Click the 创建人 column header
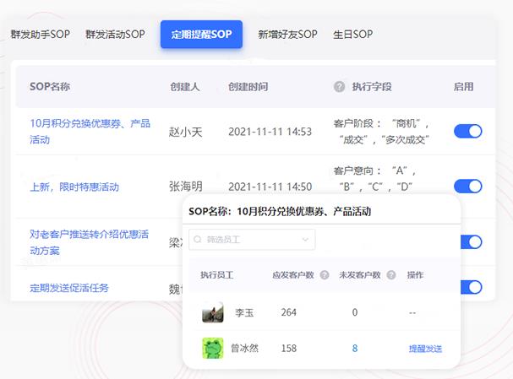The width and height of the screenshot is (513, 379). (x=185, y=87)
